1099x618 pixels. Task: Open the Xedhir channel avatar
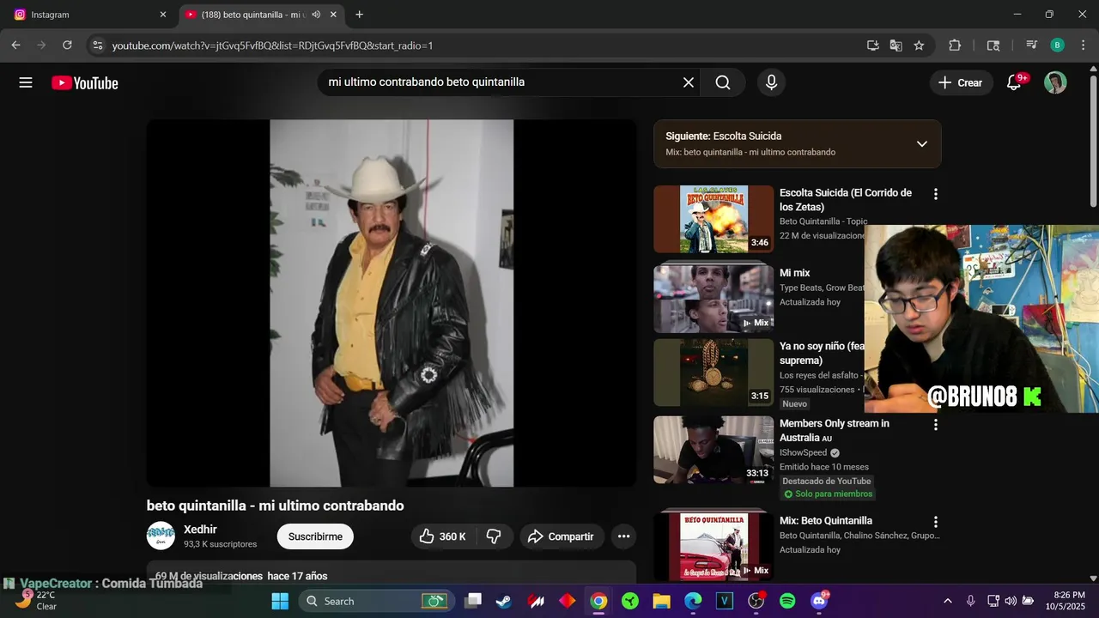pyautogui.click(x=161, y=536)
